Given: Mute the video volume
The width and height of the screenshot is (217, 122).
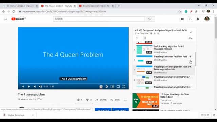Looking at the screenshot, I should click(x=40, y=87).
